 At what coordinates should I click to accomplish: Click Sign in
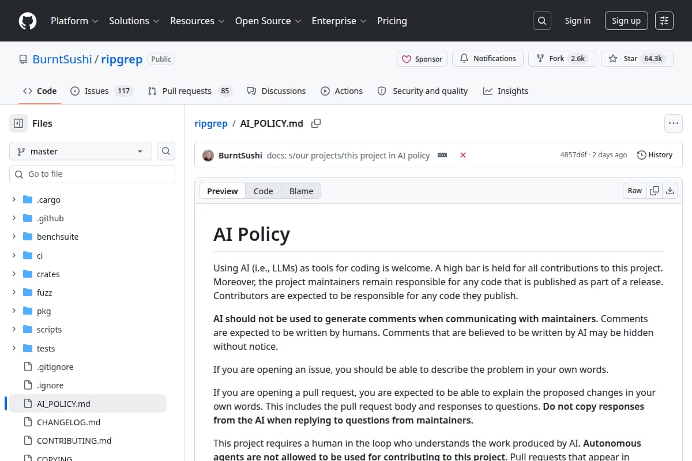tap(578, 21)
